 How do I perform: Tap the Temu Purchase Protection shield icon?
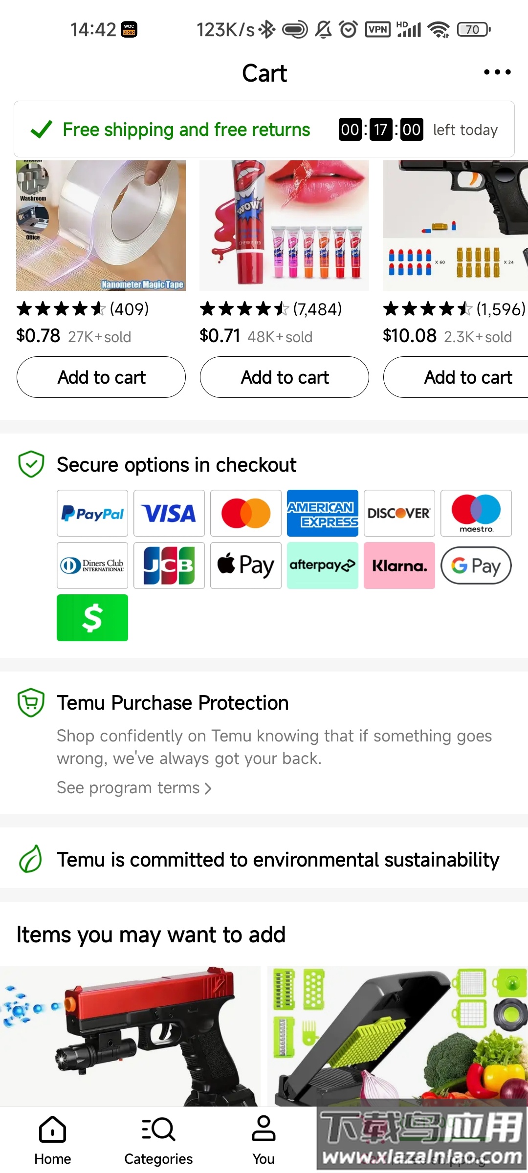[x=31, y=703]
